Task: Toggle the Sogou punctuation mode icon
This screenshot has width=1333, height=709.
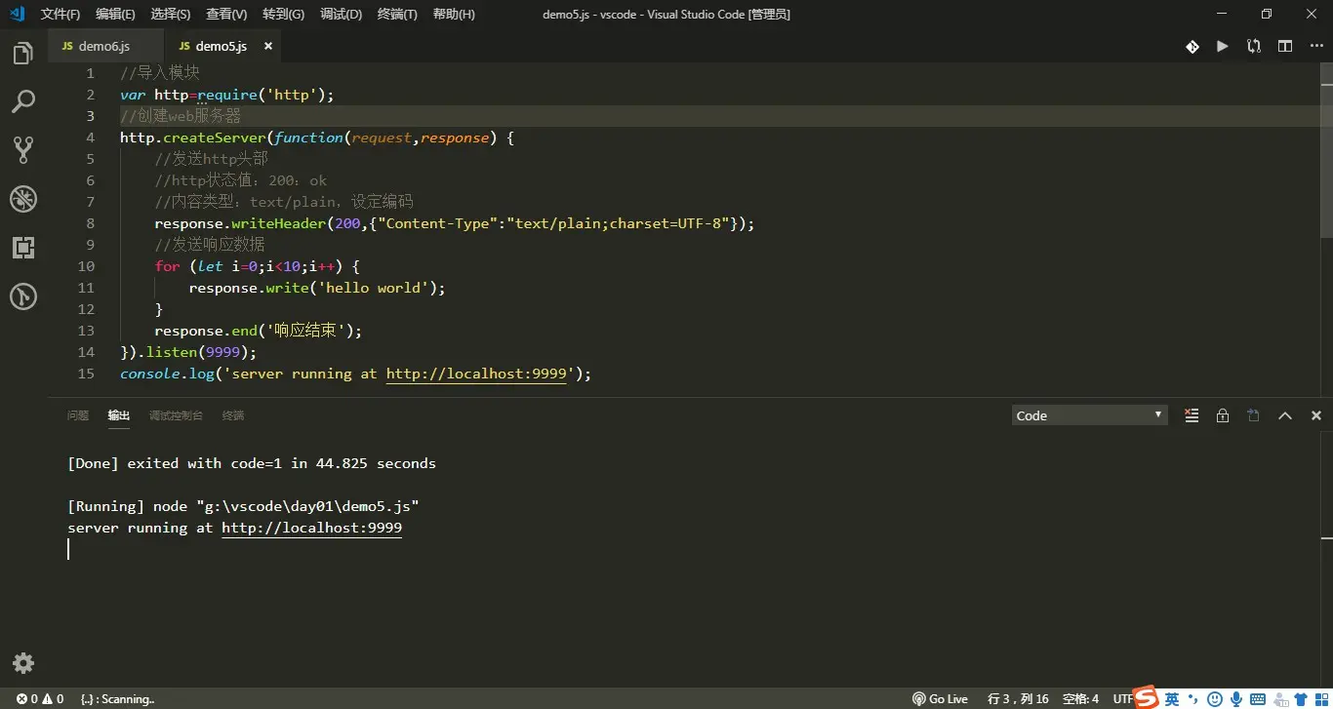Action: (1193, 698)
